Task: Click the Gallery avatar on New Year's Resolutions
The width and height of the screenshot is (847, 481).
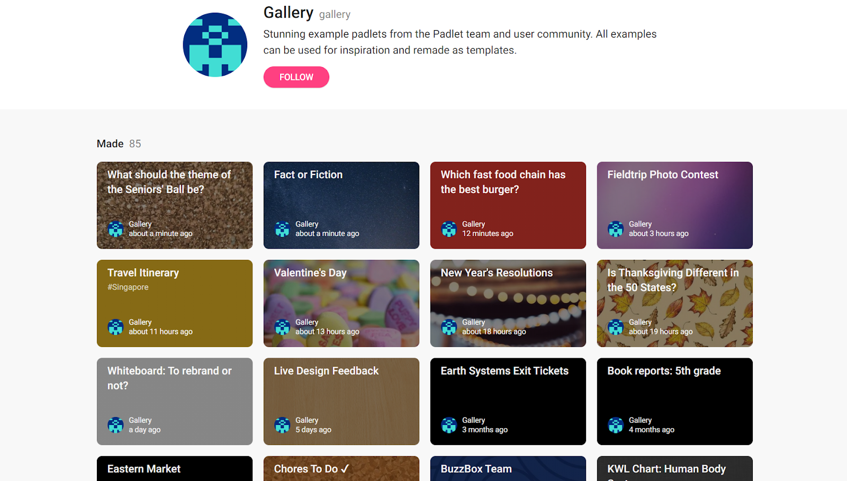Action: pyautogui.click(x=448, y=326)
